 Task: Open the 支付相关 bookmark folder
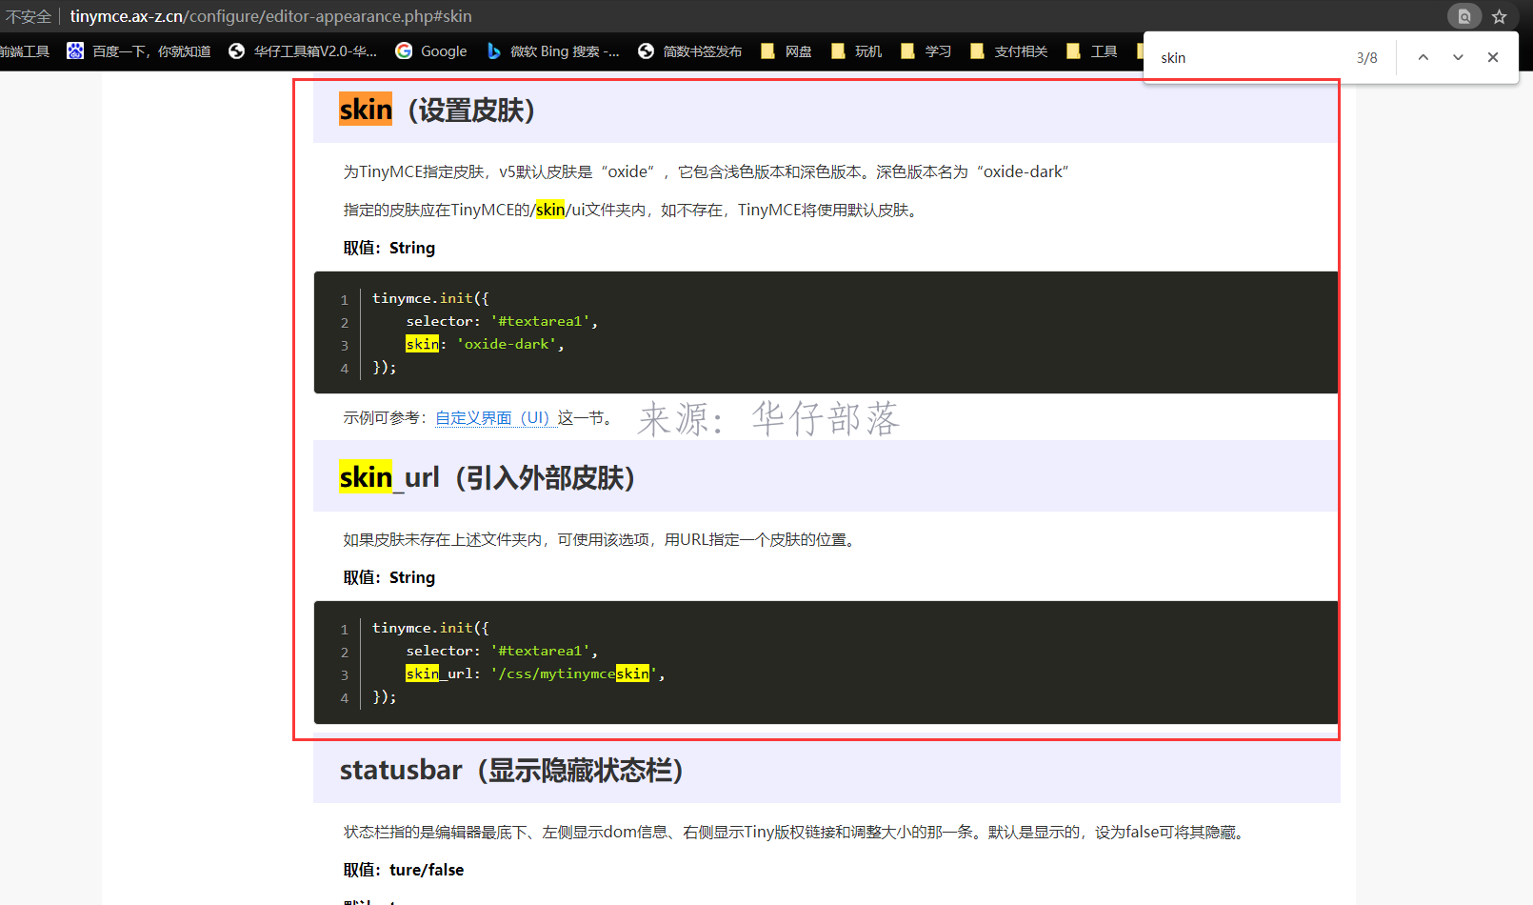pyautogui.click(x=1008, y=51)
